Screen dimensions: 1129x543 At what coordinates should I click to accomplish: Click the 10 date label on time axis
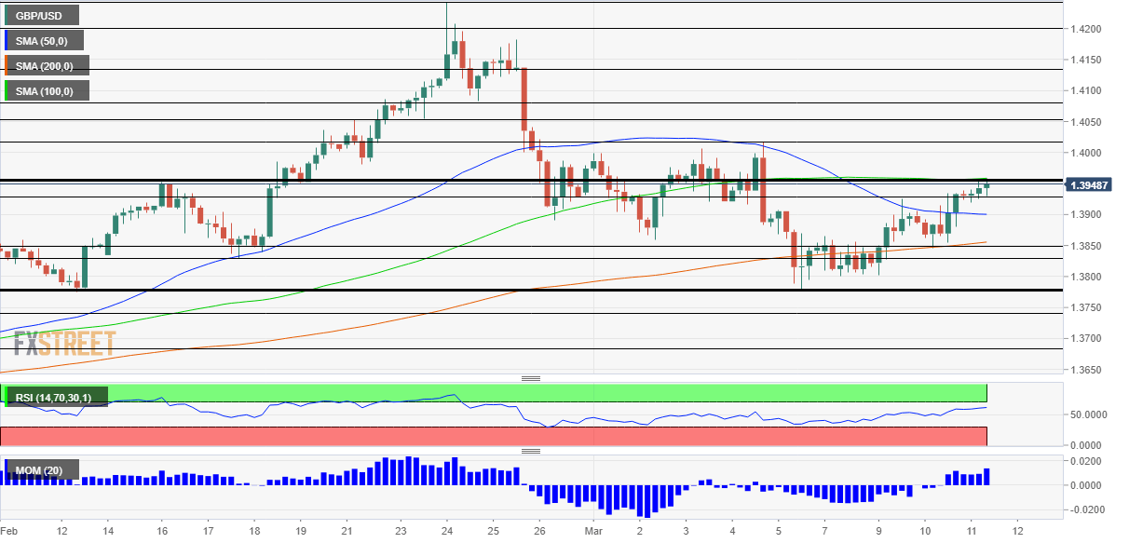(925, 530)
